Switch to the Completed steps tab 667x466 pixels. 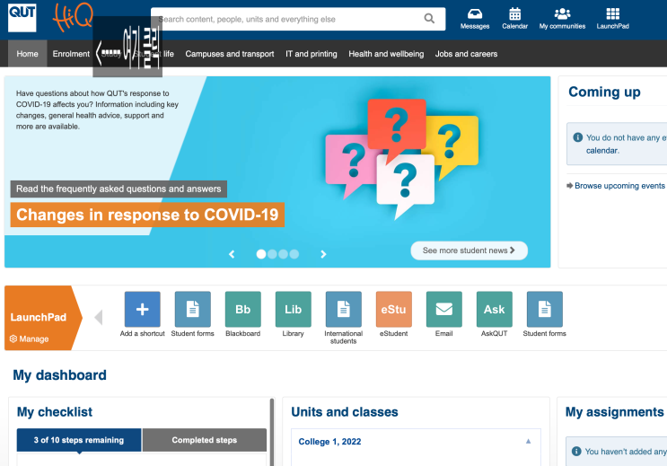point(205,440)
